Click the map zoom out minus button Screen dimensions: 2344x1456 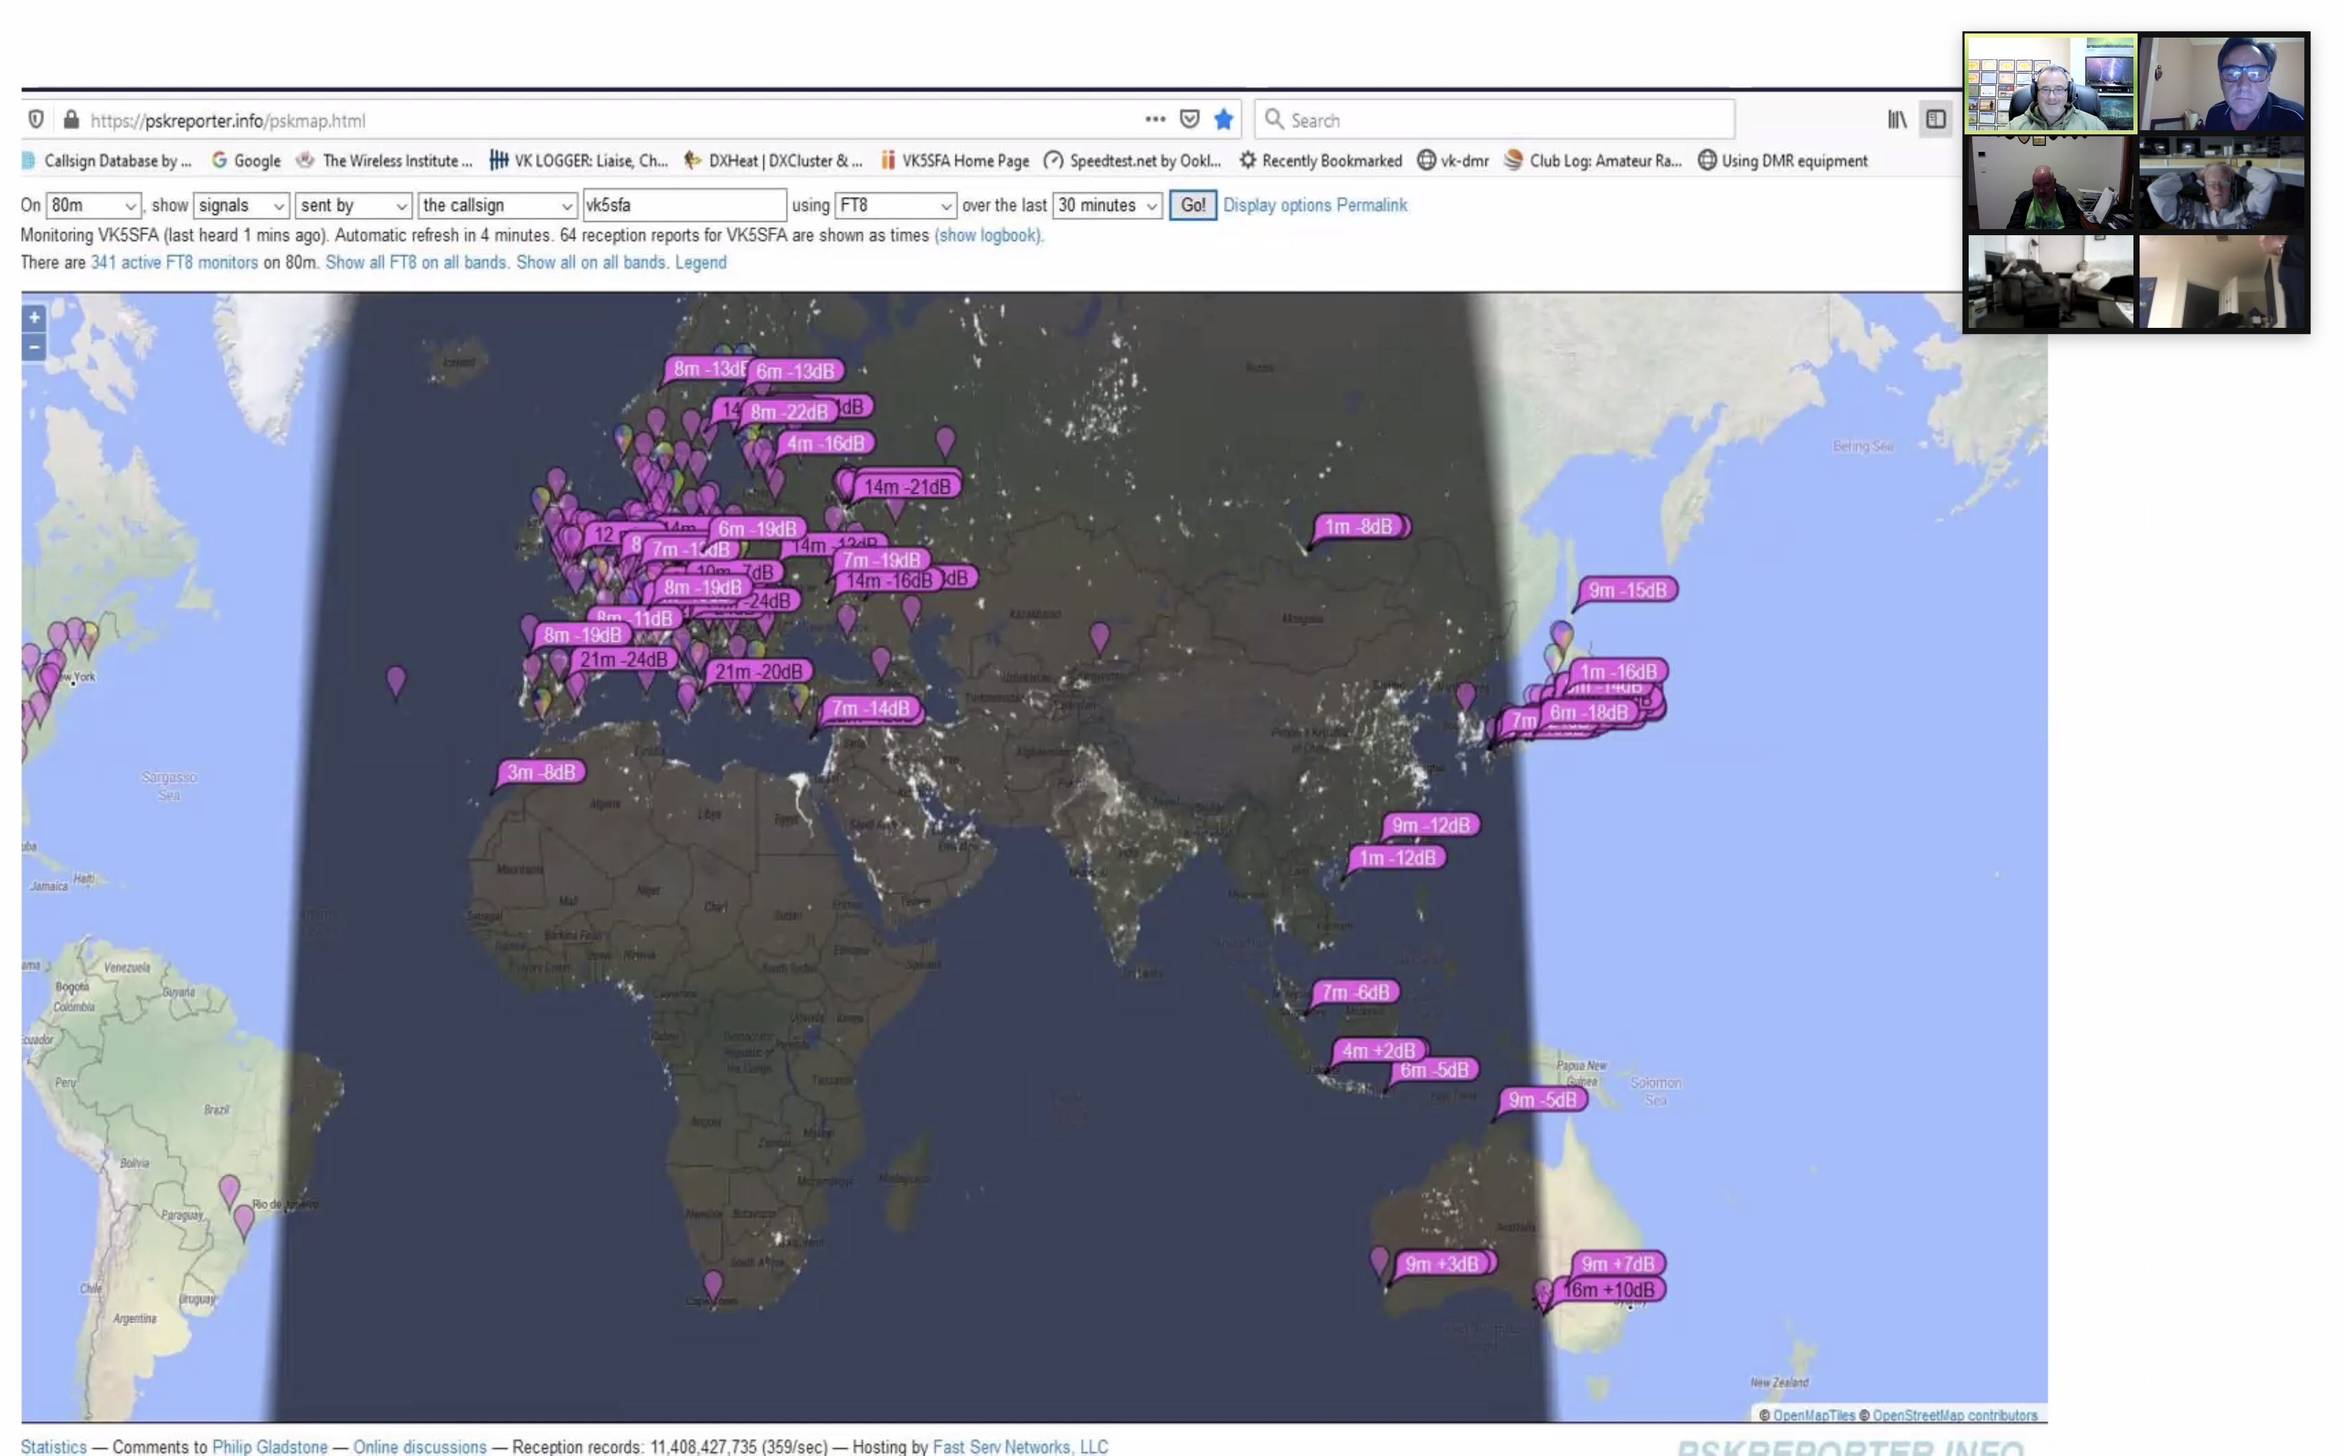33,347
